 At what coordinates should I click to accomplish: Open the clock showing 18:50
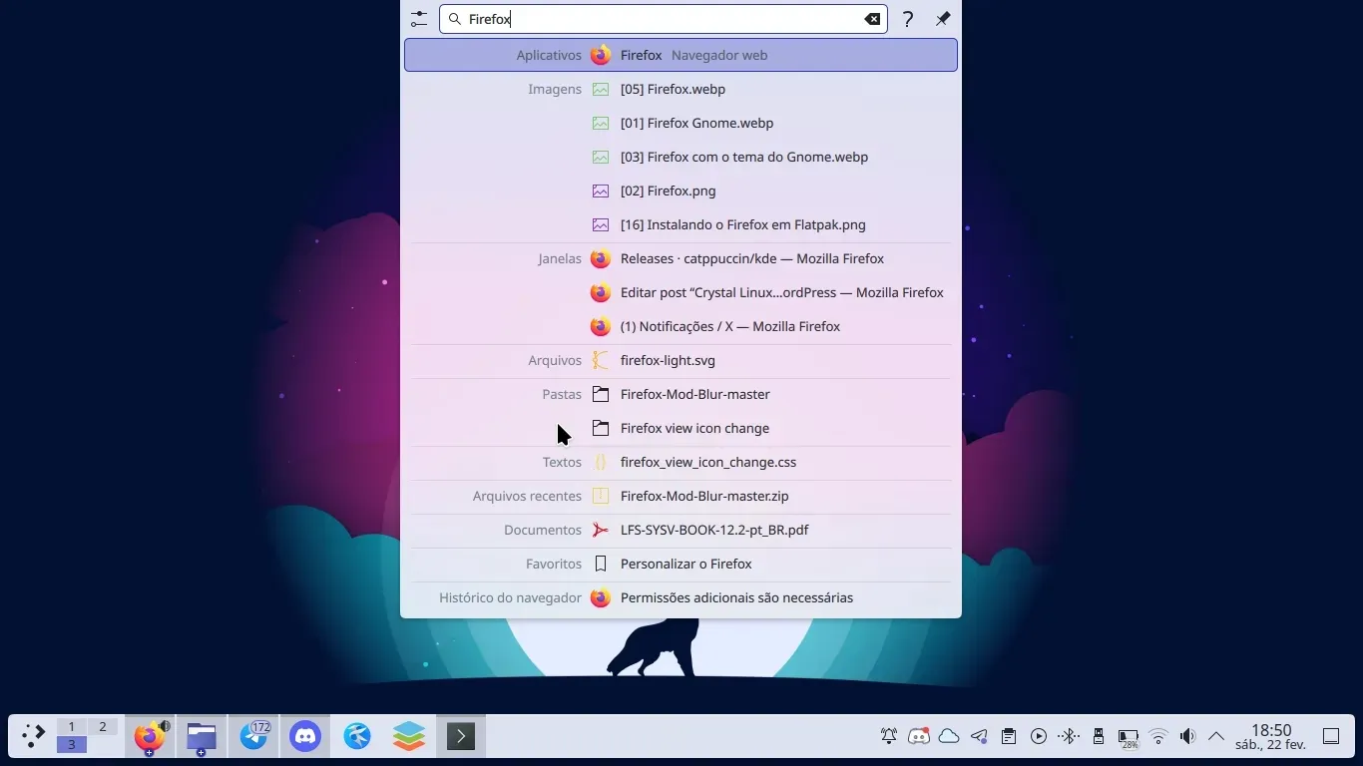click(x=1270, y=736)
